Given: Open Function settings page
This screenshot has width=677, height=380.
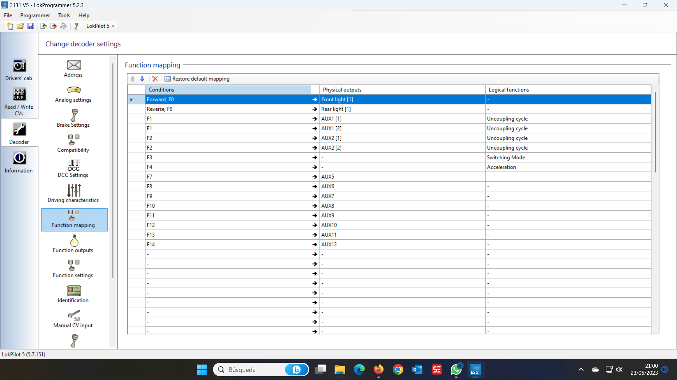Looking at the screenshot, I should pos(73,269).
